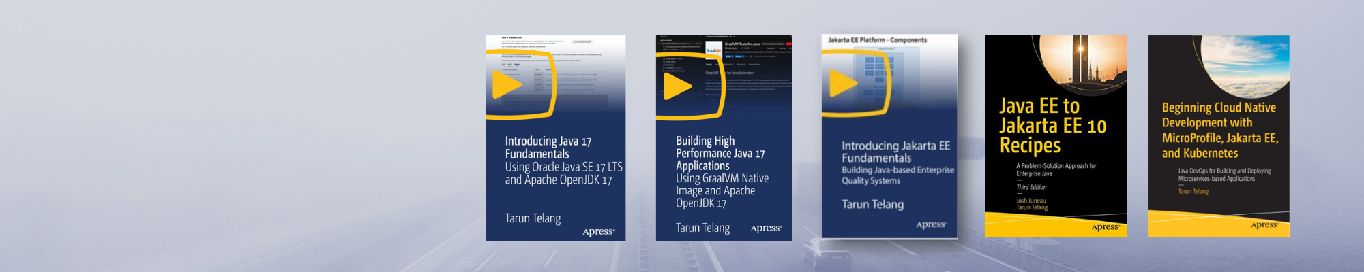The width and height of the screenshot is (1364, 272).
Task: Click Apress logo on Java 17 Fundamentals cover
Action: (599, 232)
